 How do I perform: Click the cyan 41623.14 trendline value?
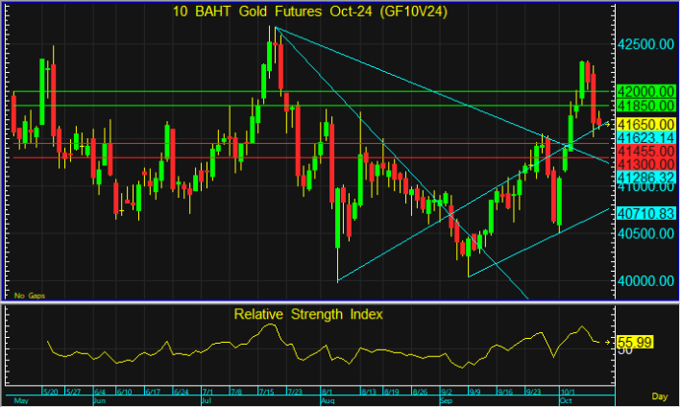coord(647,138)
